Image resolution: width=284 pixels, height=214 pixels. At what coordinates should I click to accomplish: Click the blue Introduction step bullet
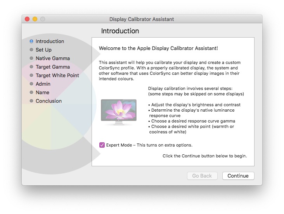click(x=31, y=41)
